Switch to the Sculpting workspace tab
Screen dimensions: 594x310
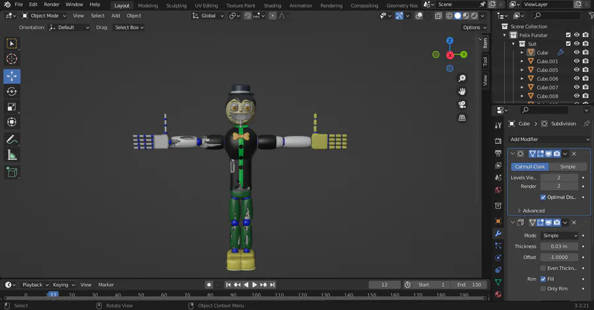click(176, 5)
